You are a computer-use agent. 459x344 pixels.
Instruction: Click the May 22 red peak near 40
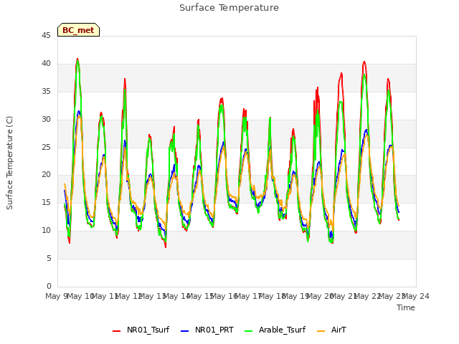(x=364, y=62)
